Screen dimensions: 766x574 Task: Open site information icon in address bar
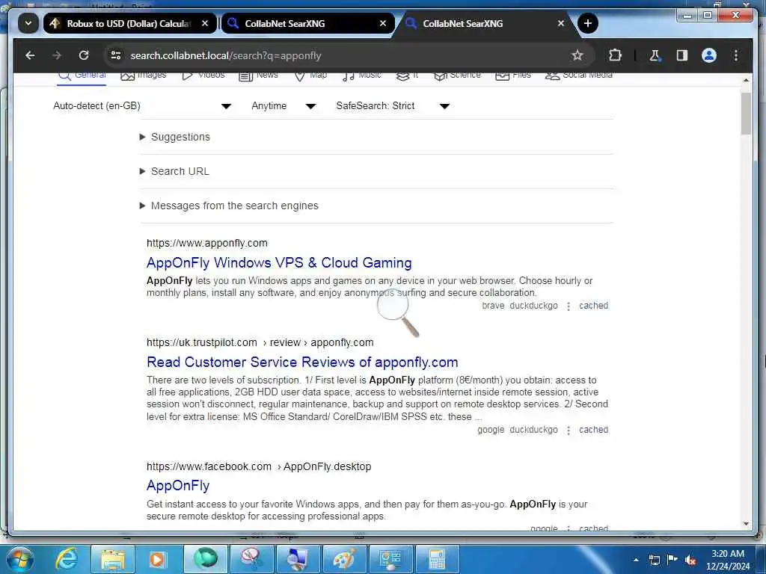[x=116, y=55]
